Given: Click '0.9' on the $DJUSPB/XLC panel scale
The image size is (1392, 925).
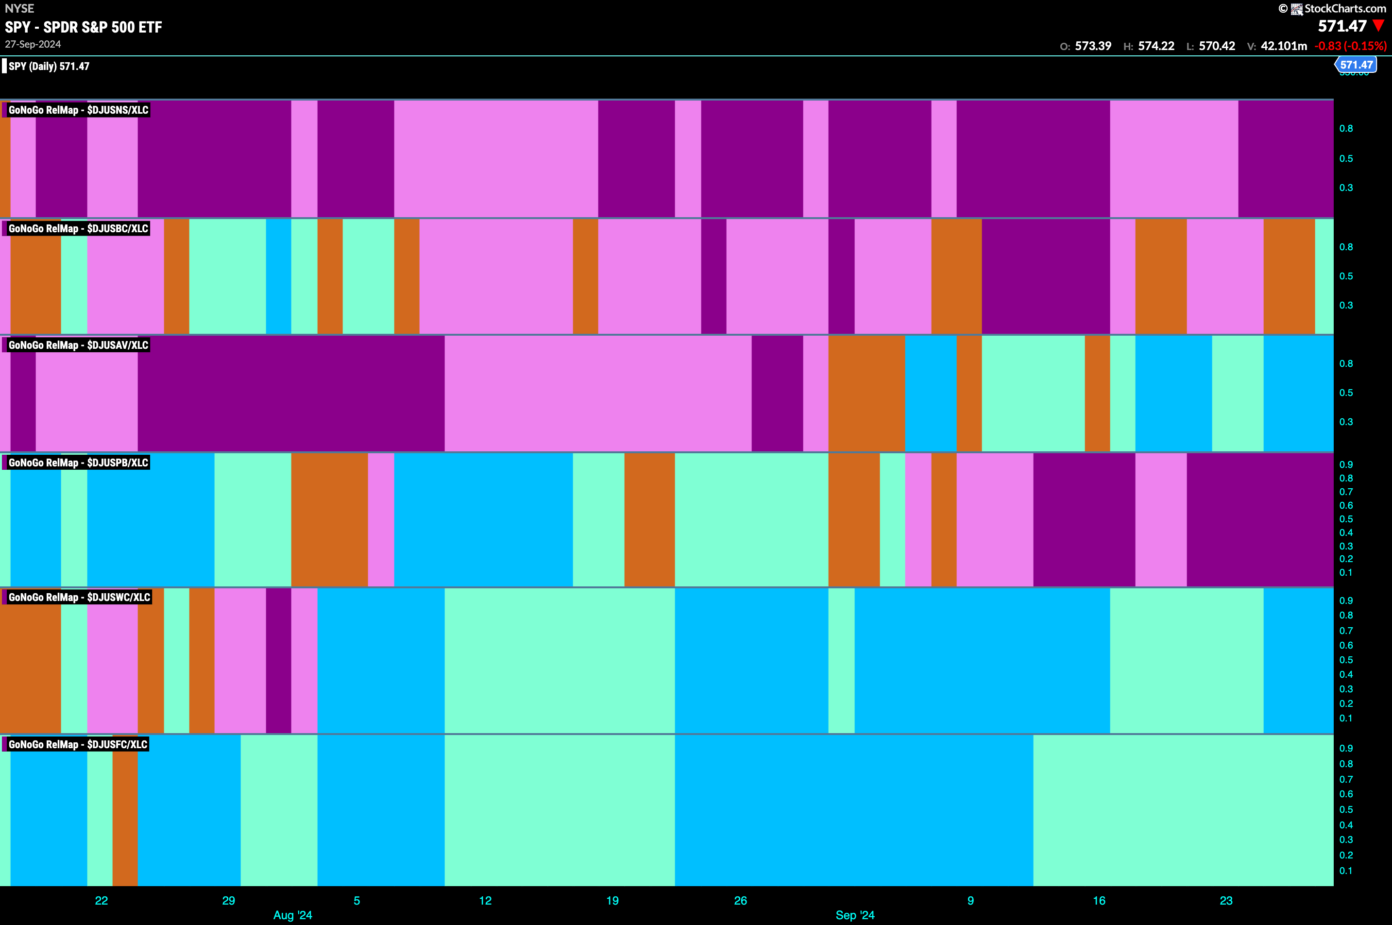Looking at the screenshot, I should (x=1346, y=465).
